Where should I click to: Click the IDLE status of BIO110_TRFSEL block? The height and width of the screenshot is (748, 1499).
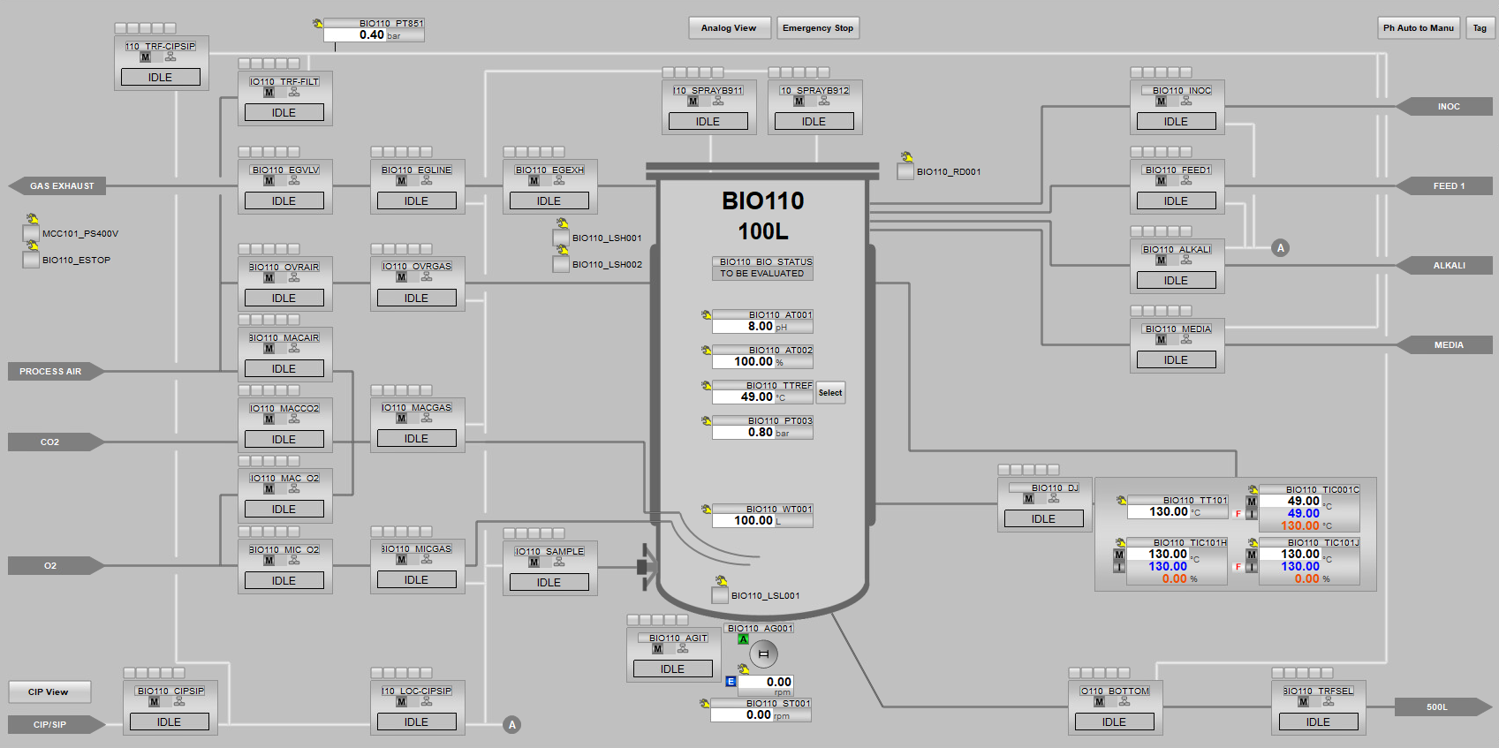tap(1318, 722)
